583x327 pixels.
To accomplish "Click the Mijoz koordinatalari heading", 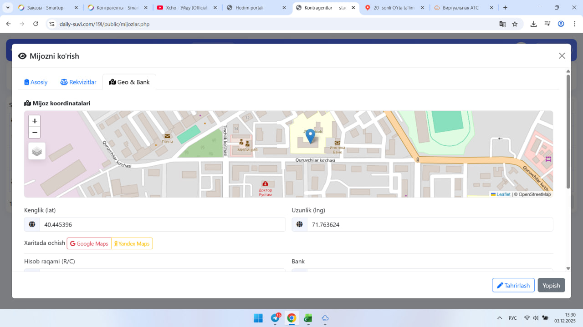I will [x=57, y=103].
